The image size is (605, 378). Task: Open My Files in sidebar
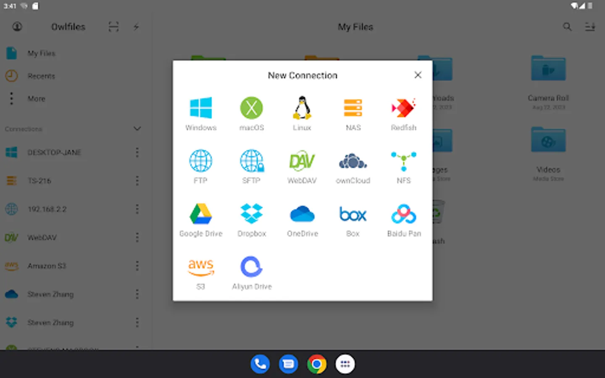76,53
